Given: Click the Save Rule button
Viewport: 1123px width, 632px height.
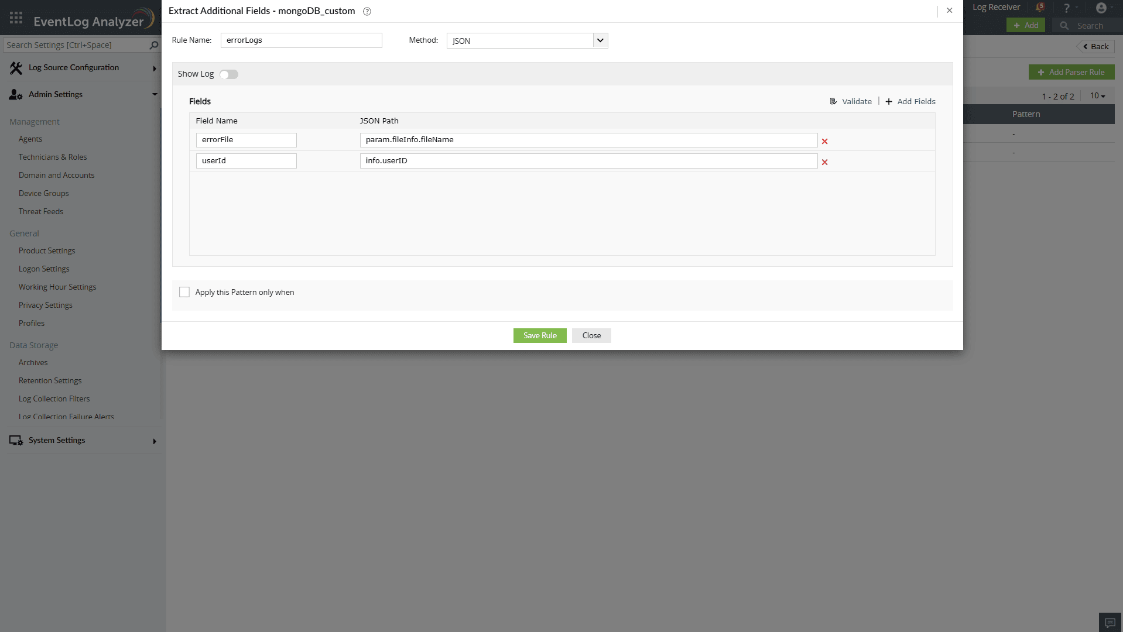Looking at the screenshot, I should [x=539, y=335].
